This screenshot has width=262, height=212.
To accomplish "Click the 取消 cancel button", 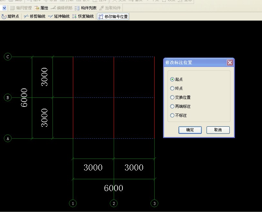I will point(218,130).
